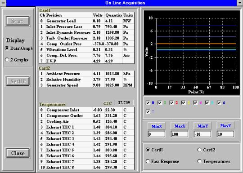Click the Inlet Dynamic Pressure row

coord(86,32)
